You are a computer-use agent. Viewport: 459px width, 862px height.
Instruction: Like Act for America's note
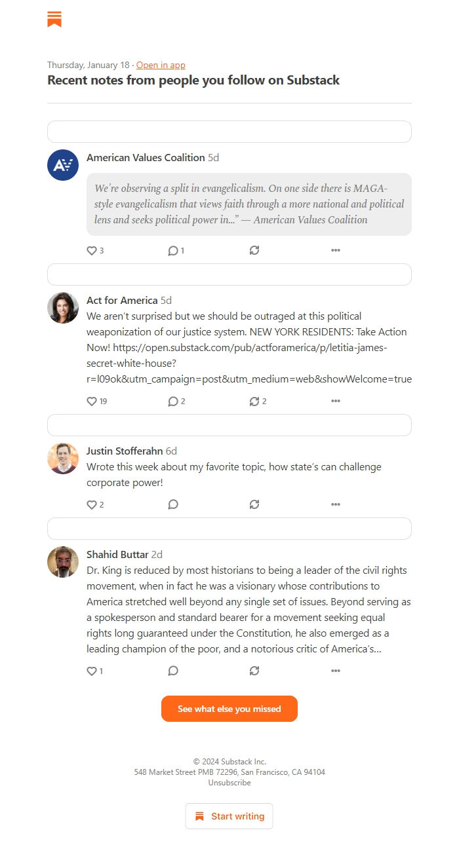click(x=92, y=401)
